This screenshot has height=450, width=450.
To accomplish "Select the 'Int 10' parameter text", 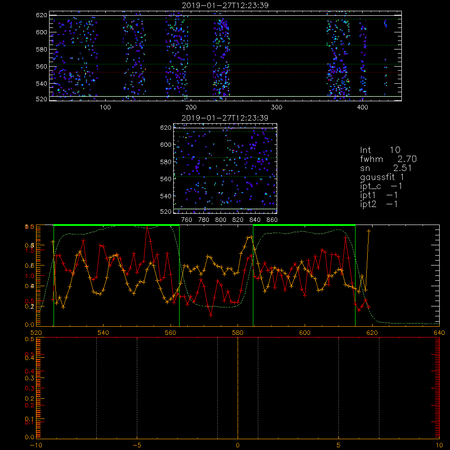I will [380, 150].
